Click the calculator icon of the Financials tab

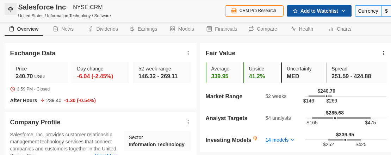[x=209, y=29]
